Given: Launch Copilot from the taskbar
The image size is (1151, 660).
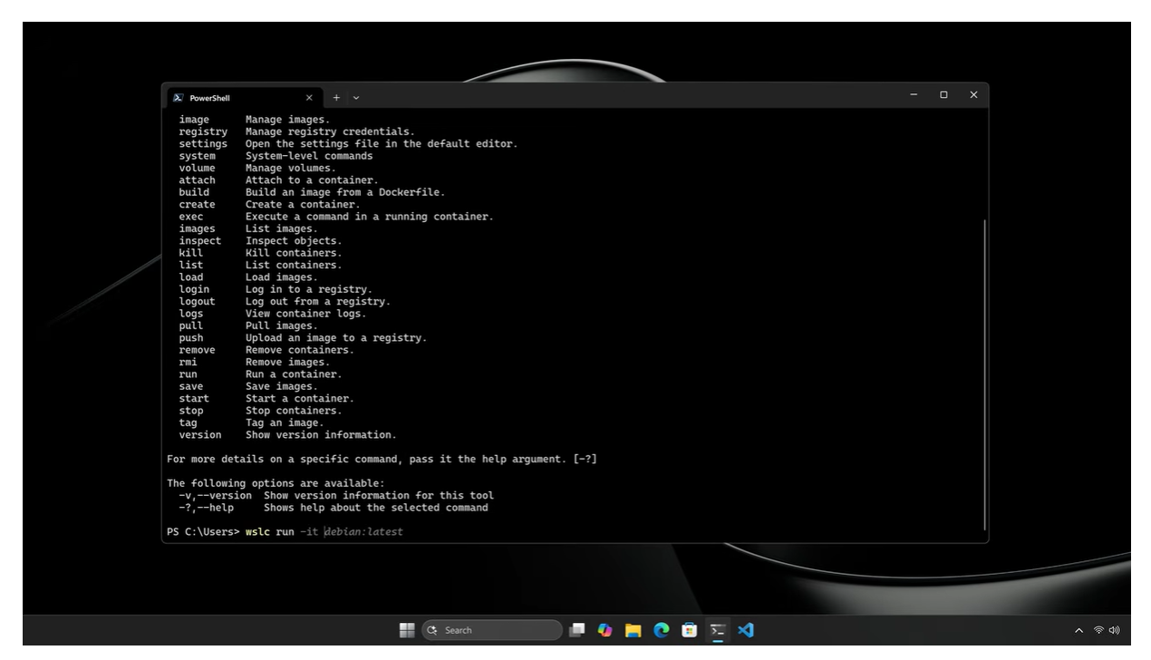Looking at the screenshot, I should click(605, 630).
